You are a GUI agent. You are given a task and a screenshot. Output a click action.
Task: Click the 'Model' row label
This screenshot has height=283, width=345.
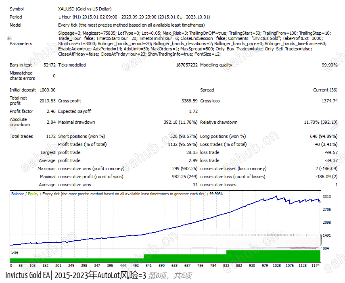click(15, 25)
